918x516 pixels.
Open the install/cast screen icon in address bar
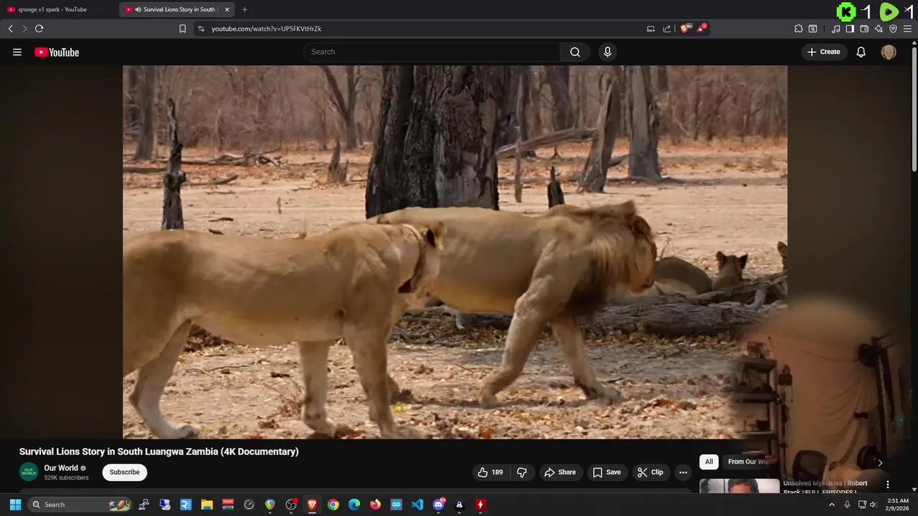tap(650, 29)
